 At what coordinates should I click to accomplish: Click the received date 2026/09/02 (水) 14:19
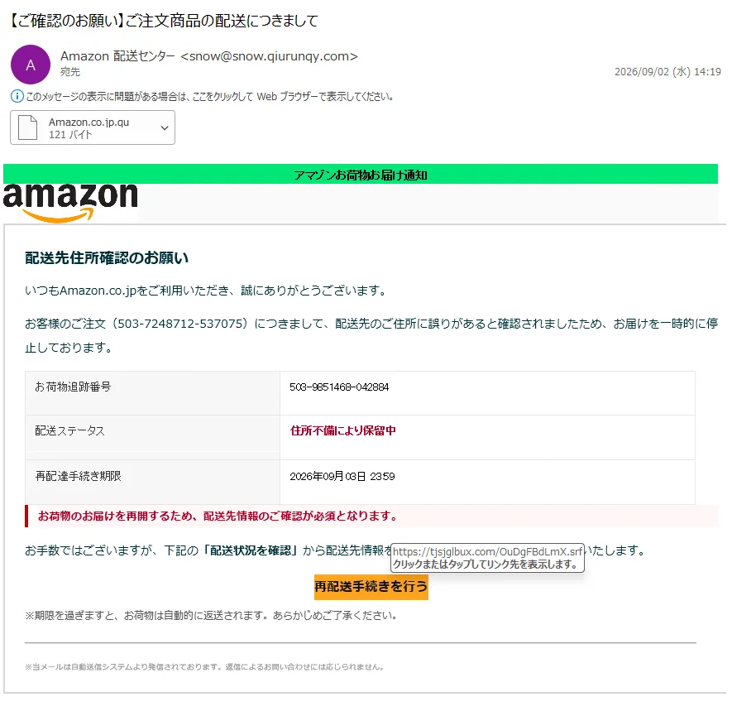coord(667,71)
